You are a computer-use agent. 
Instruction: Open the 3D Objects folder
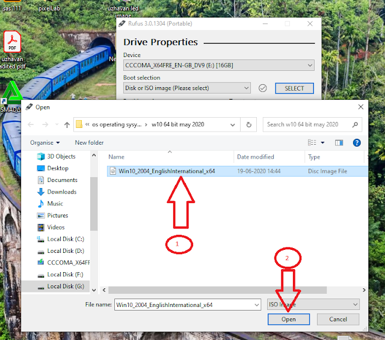click(61, 156)
